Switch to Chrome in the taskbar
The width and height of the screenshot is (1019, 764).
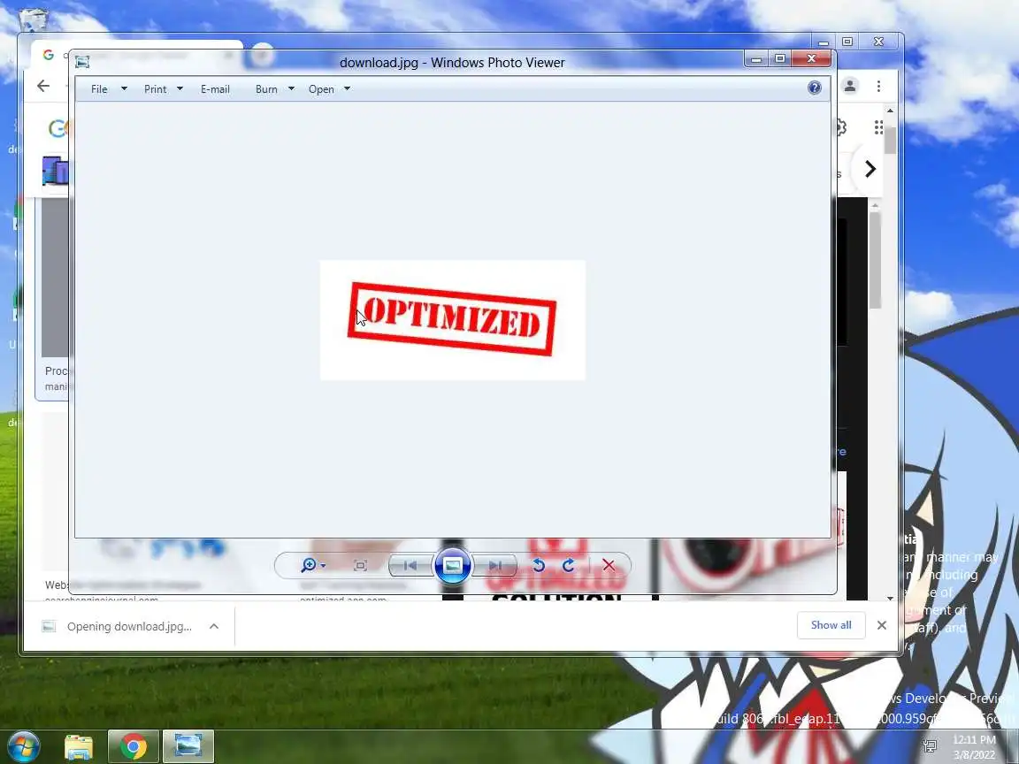click(x=133, y=746)
